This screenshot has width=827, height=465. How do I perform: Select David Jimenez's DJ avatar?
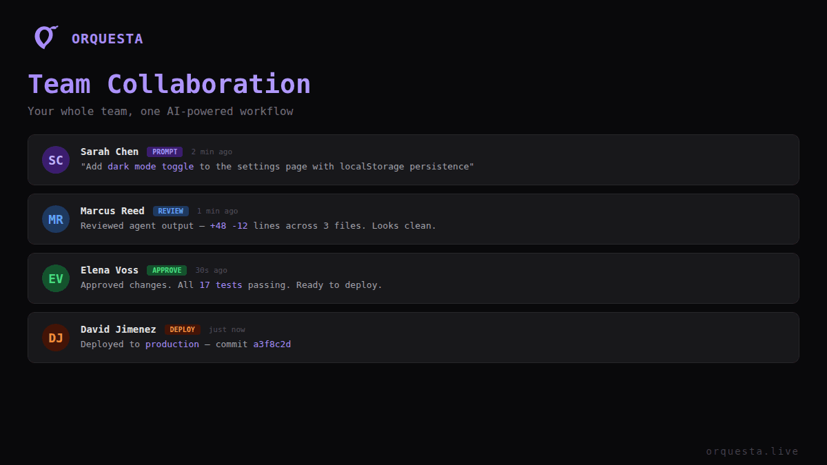point(56,338)
